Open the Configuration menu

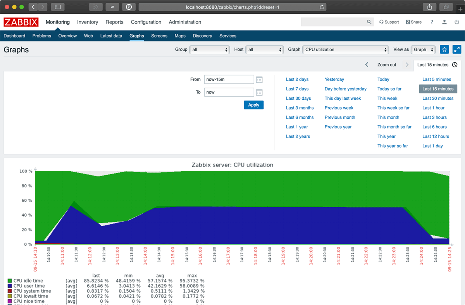tap(146, 22)
